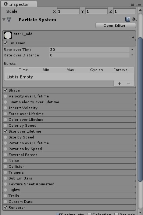Click the List is Empty row

coord(69,77)
